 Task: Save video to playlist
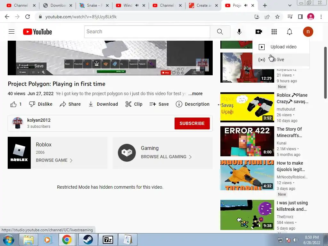pyautogui.click(x=159, y=104)
